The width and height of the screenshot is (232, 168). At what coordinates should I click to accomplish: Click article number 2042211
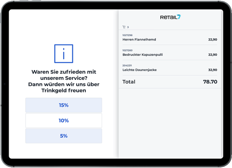(127, 65)
